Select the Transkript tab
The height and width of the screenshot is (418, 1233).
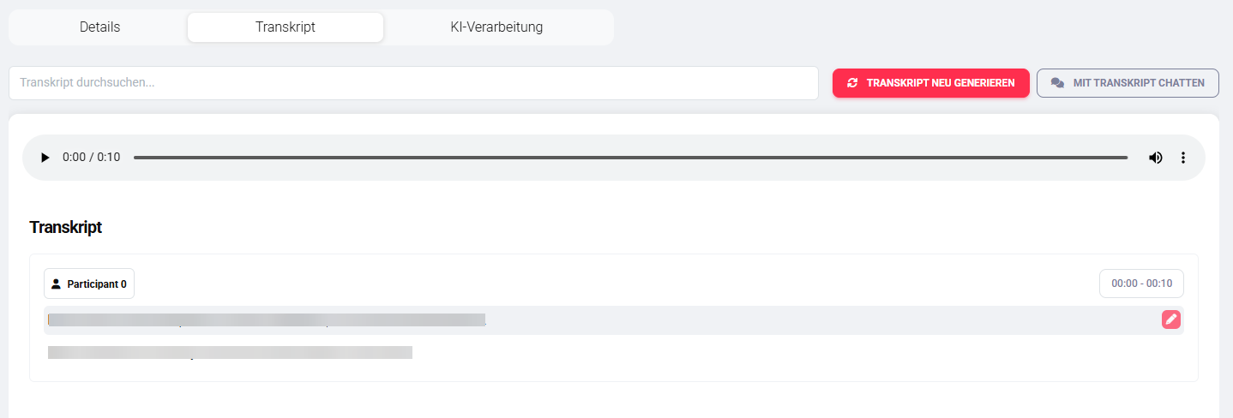[285, 27]
